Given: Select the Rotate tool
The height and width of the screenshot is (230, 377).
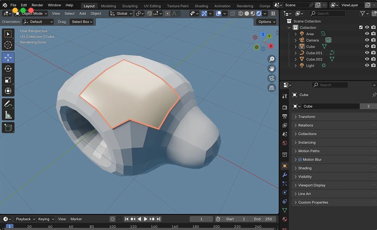Looking at the screenshot, I should coord(8,69).
